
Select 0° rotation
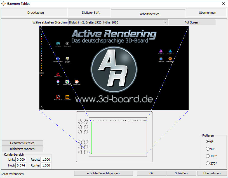(x=208, y=142)
